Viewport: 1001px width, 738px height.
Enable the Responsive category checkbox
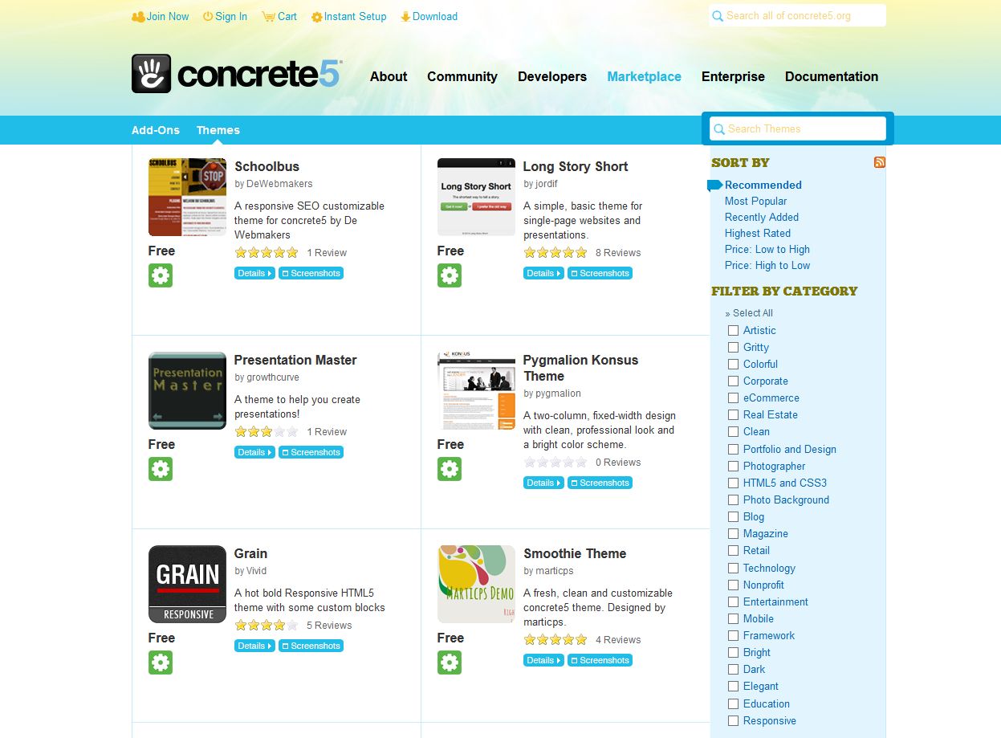pos(733,721)
